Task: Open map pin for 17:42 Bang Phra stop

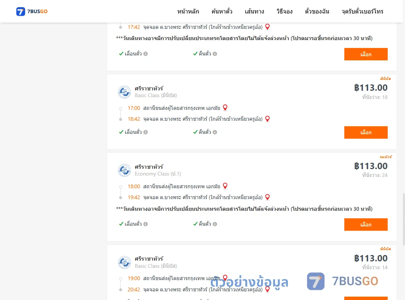Action: coord(268,27)
